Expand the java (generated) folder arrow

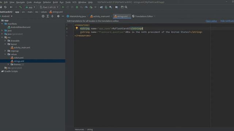tap(2, 34)
